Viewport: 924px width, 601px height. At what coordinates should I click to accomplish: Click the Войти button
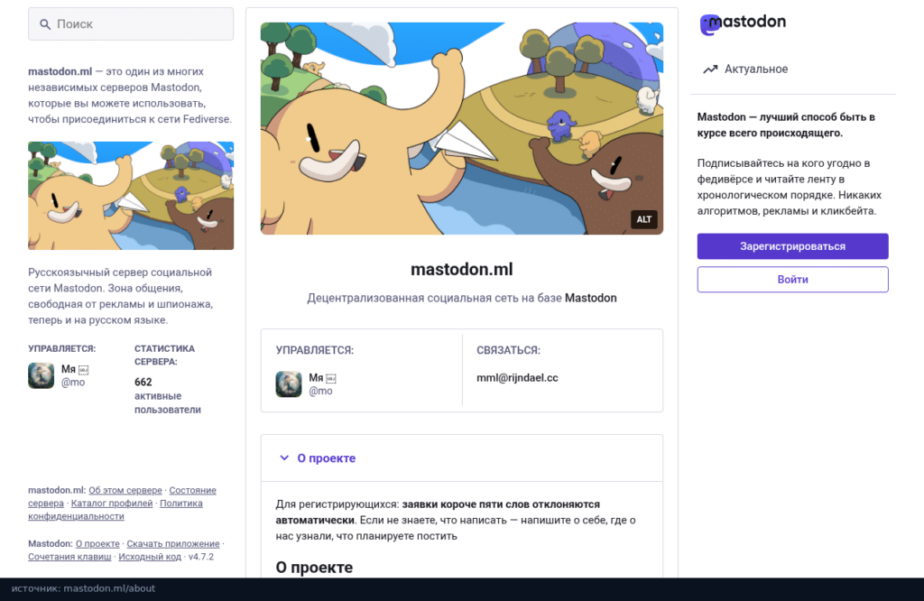tap(792, 279)
